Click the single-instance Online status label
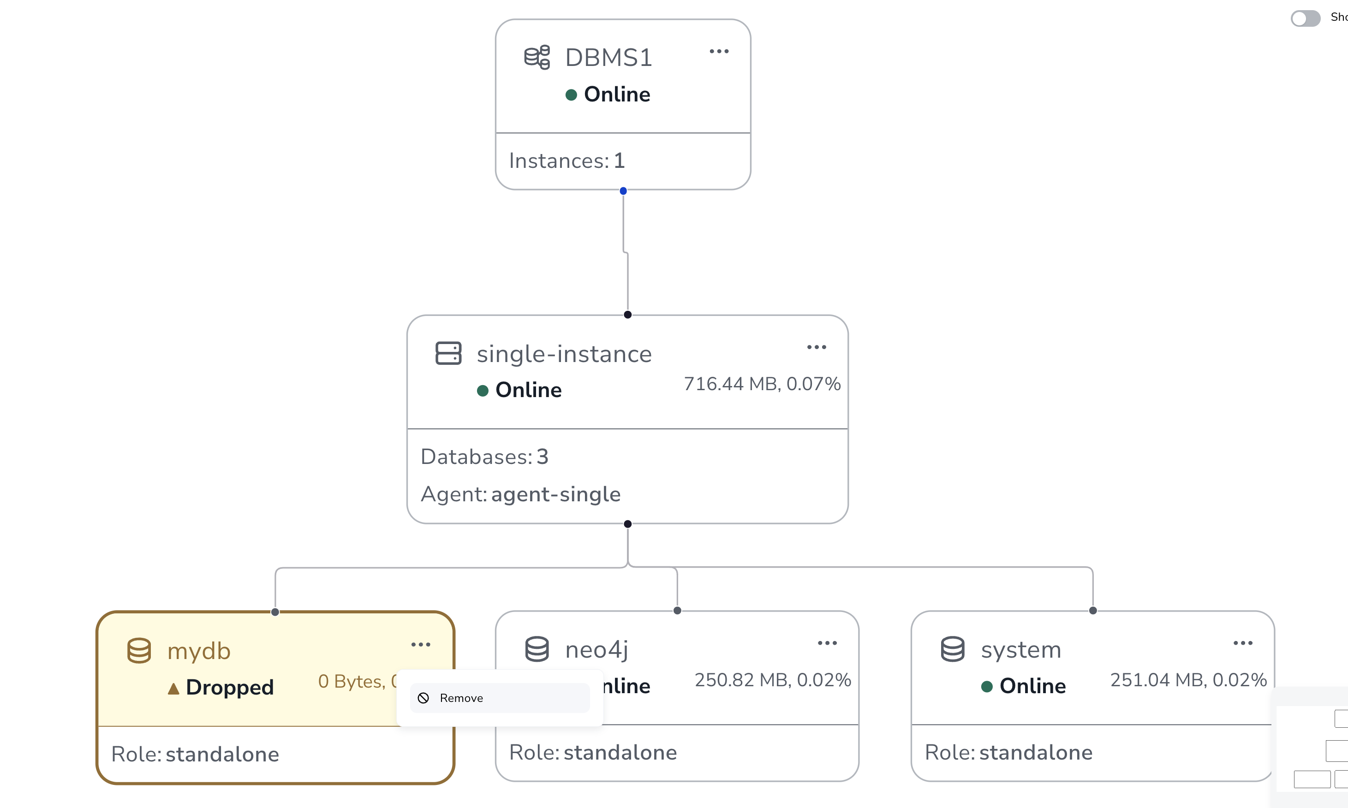The width and height of the screenshot is (1348, 808). coord(528,390)
